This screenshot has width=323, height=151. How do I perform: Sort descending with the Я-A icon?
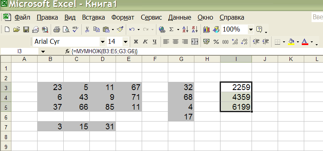pyautogui.click(x=195, y=29)
